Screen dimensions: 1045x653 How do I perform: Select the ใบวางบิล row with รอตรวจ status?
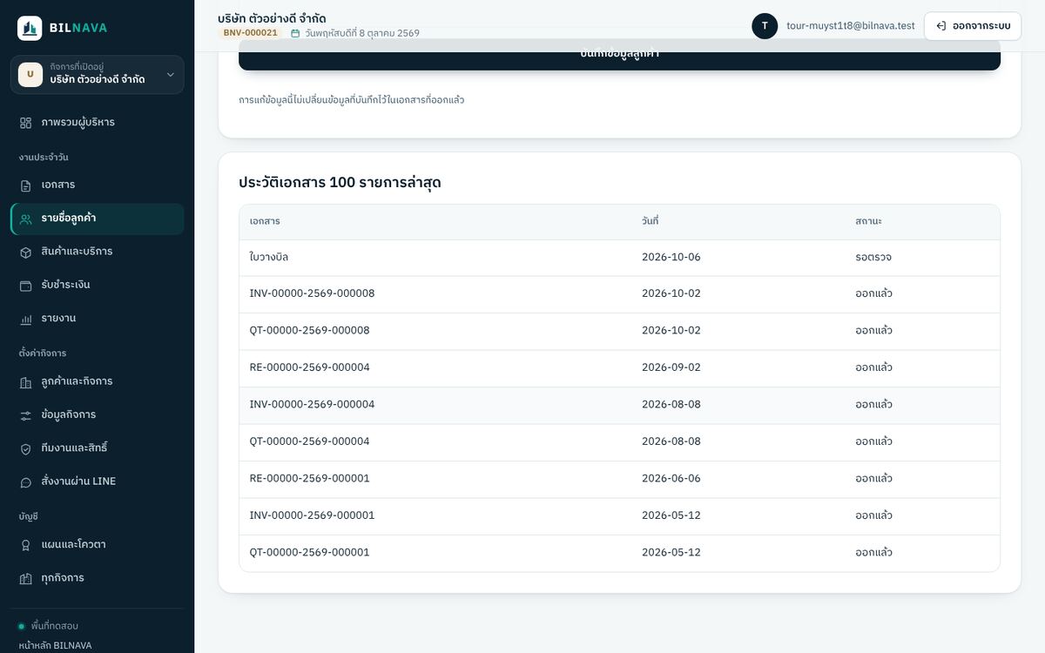tap(619, 258)
